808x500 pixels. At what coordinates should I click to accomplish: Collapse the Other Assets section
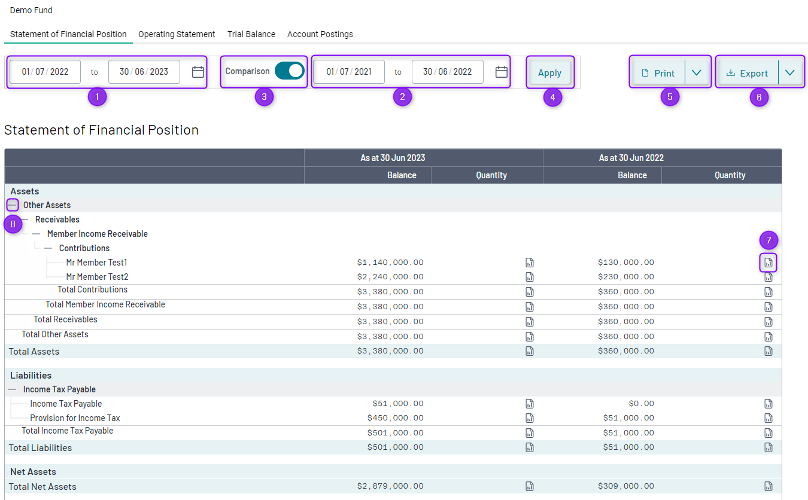13,205
